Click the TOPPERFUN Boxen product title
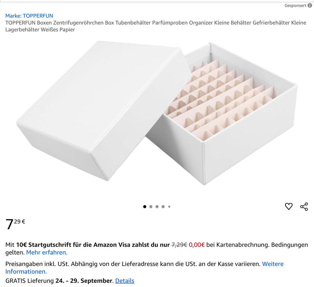This screenshot has width=314, height=287. coord(156,26)
